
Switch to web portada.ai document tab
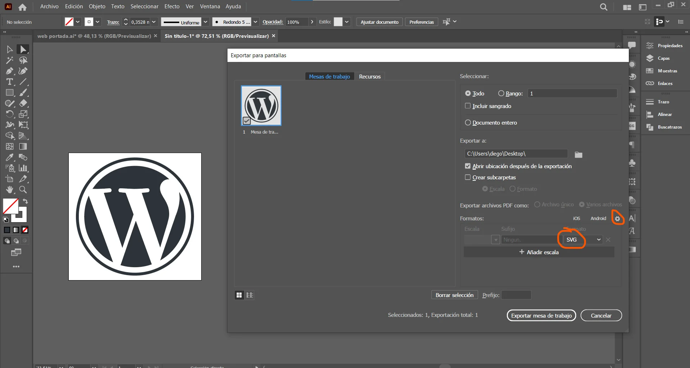94,36
